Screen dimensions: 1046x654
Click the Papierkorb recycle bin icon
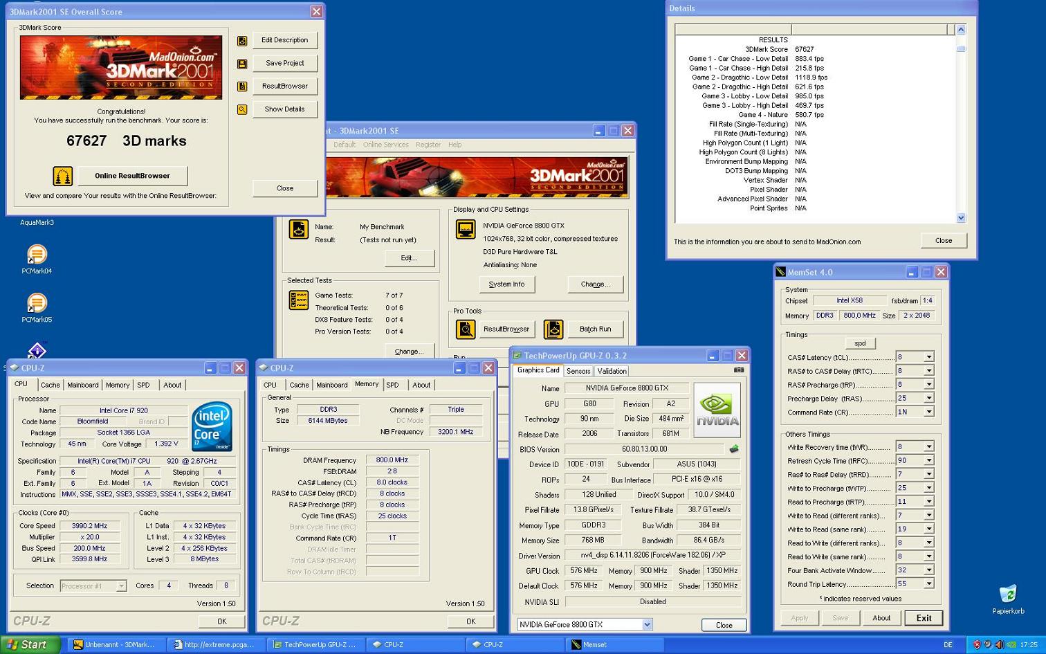click(x=1008, y=599)
